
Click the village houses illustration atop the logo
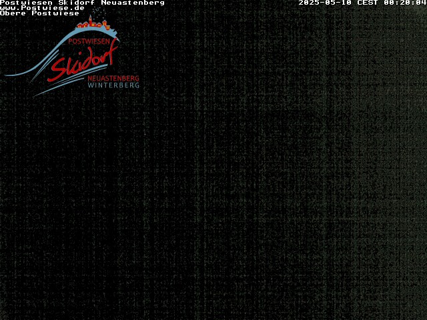tap(93, 23)
